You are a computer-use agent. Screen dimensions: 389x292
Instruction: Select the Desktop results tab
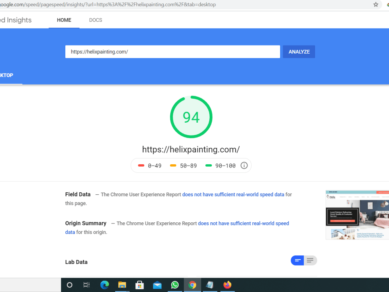(7, 75)
